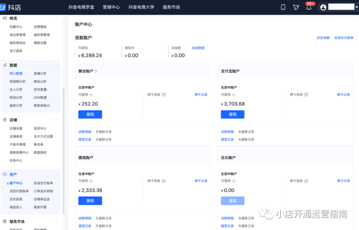
Task: Open 抖音电商罗盘 in top navigation
Action: pyautogui.click(x=81, y=7)
